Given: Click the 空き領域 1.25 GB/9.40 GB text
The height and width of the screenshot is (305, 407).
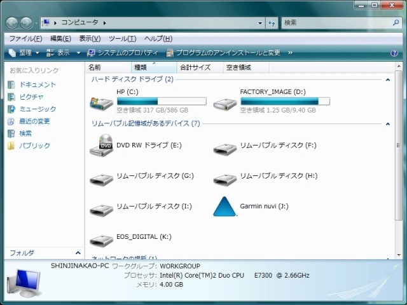Looking at the screenshot, I should coord(278,110).
